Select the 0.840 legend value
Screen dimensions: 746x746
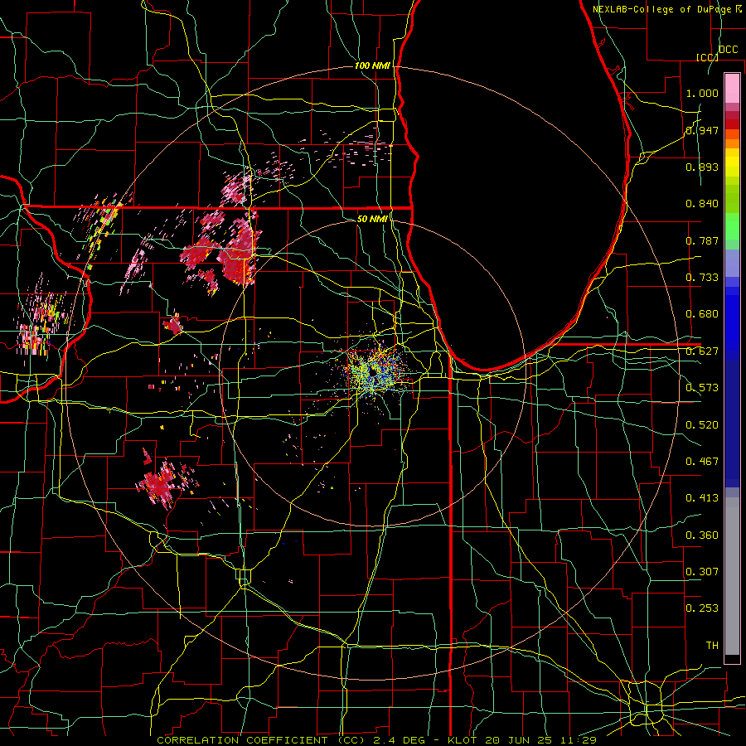coord(702,204)
